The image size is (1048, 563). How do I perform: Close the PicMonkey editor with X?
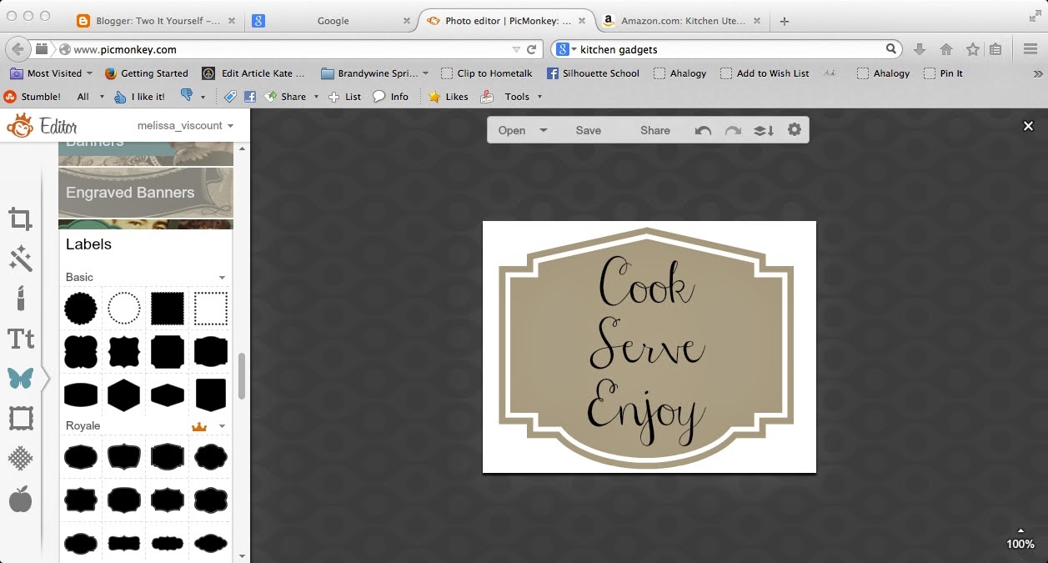[x=1028, y=126]
